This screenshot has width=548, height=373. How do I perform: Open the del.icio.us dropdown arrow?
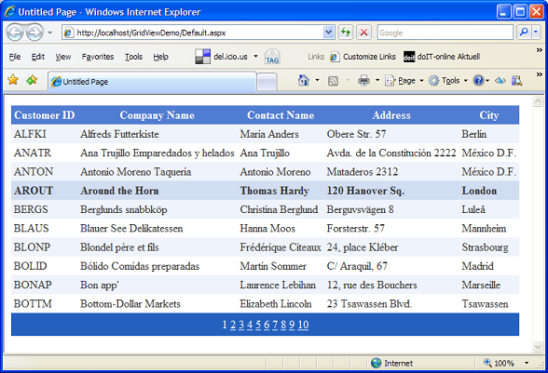coord(255,56)
